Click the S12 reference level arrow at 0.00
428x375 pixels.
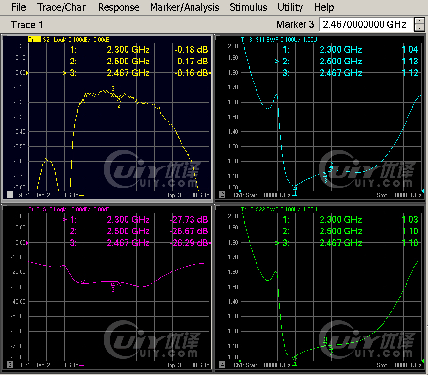click(27, 243)
